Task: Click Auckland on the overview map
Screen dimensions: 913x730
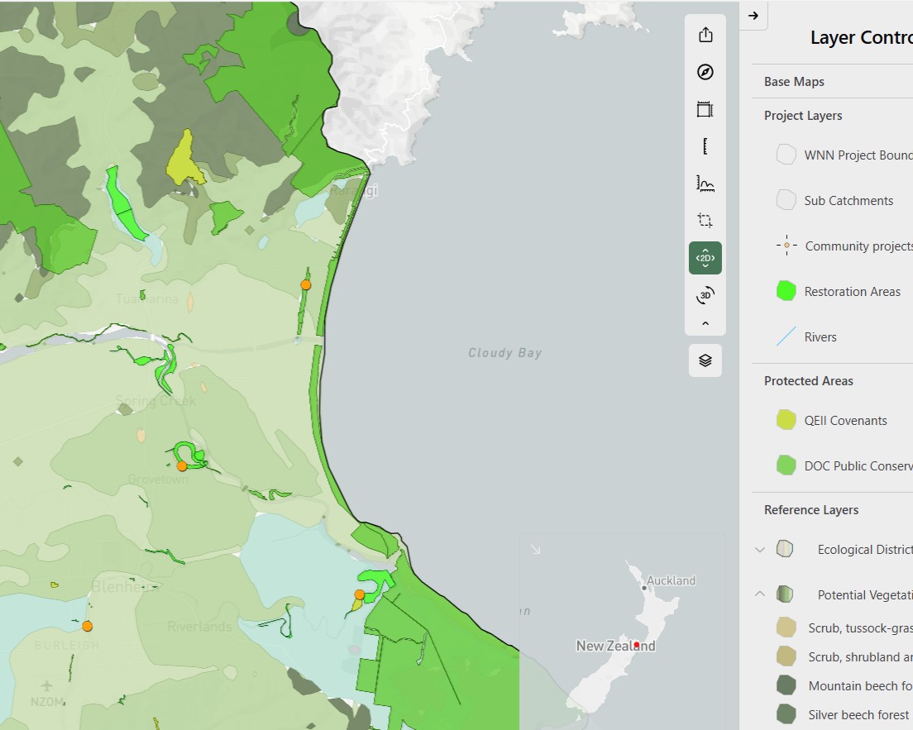Action: coord(671,580)
